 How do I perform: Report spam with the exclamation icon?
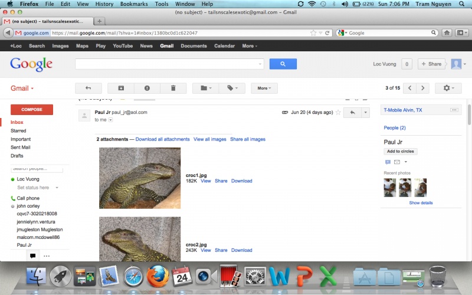pos(147,88)
